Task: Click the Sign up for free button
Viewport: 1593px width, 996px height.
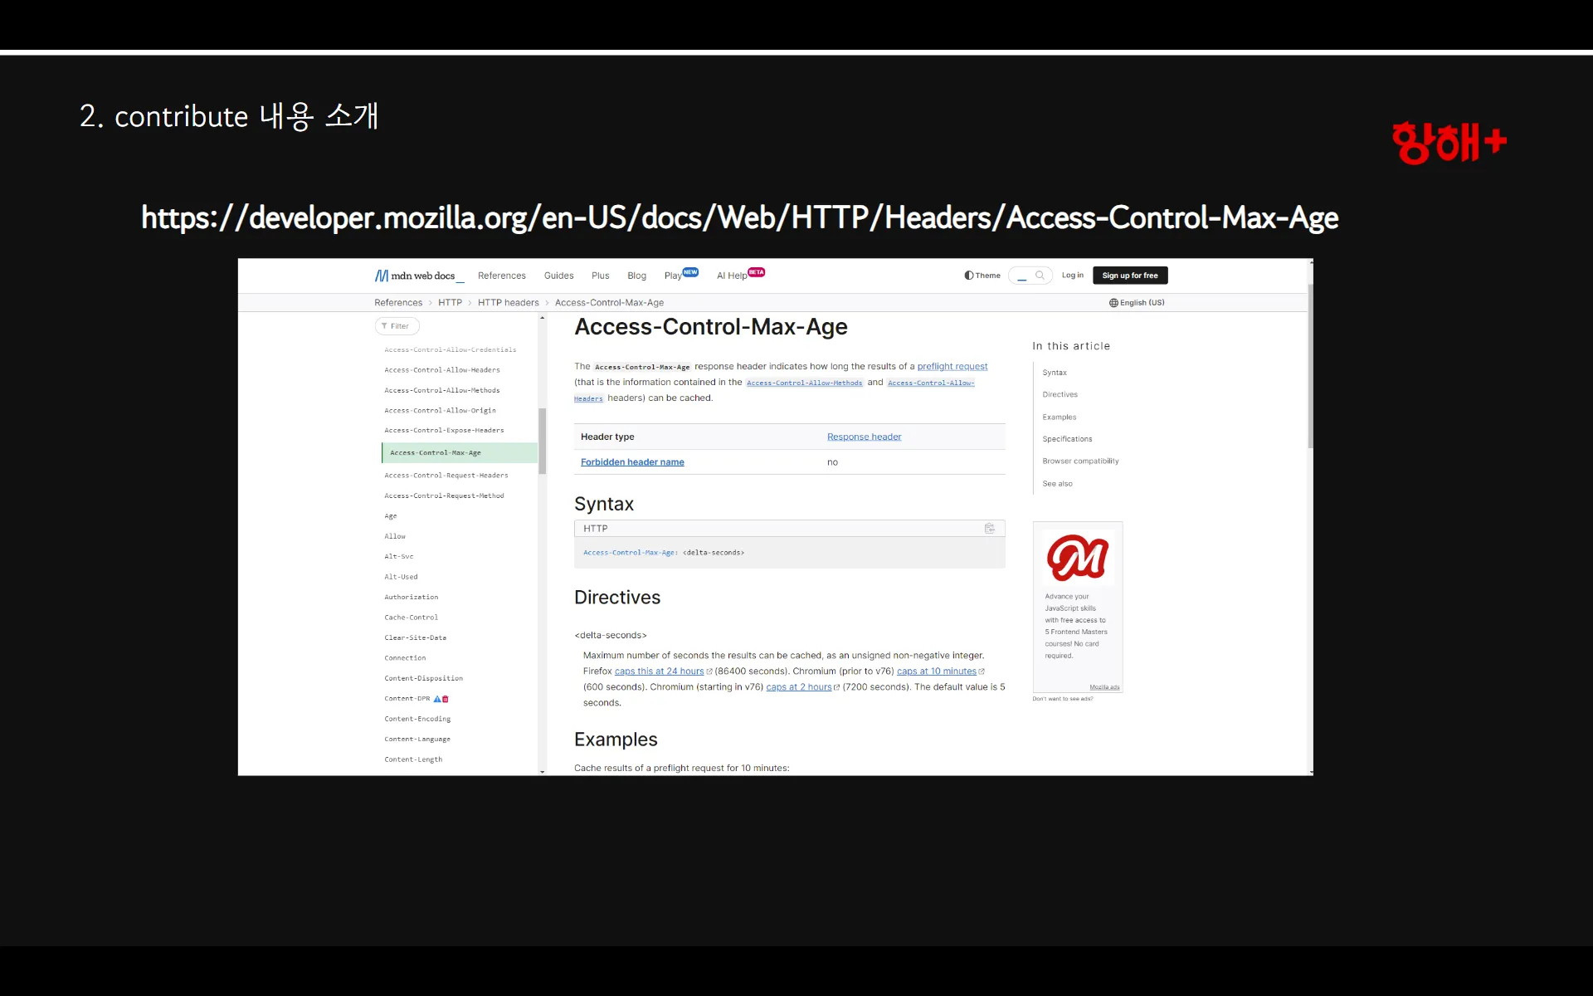Action: (1129, 276)
